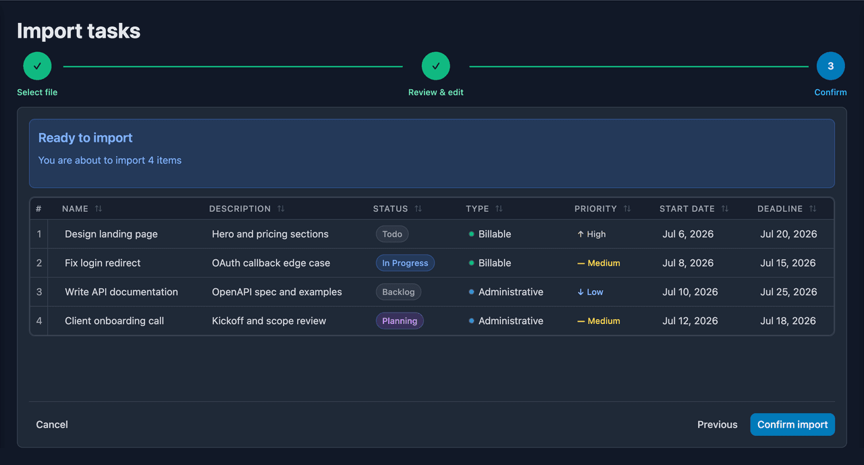Image resolution: width=864 pixels, height=465 pixels.
Task: Click start date Jul 8, 2026
Action: coord(688,263)
